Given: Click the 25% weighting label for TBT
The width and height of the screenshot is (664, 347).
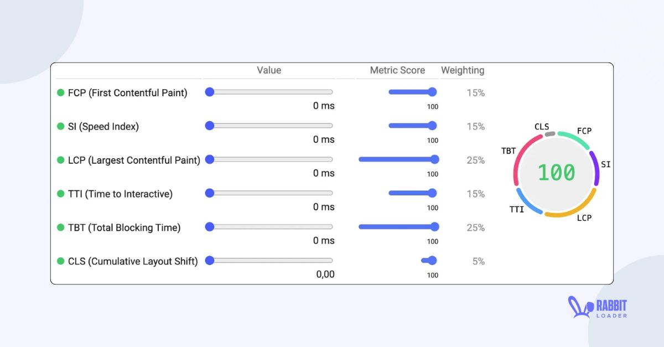Looking at the screenshot, I should 475,227.
